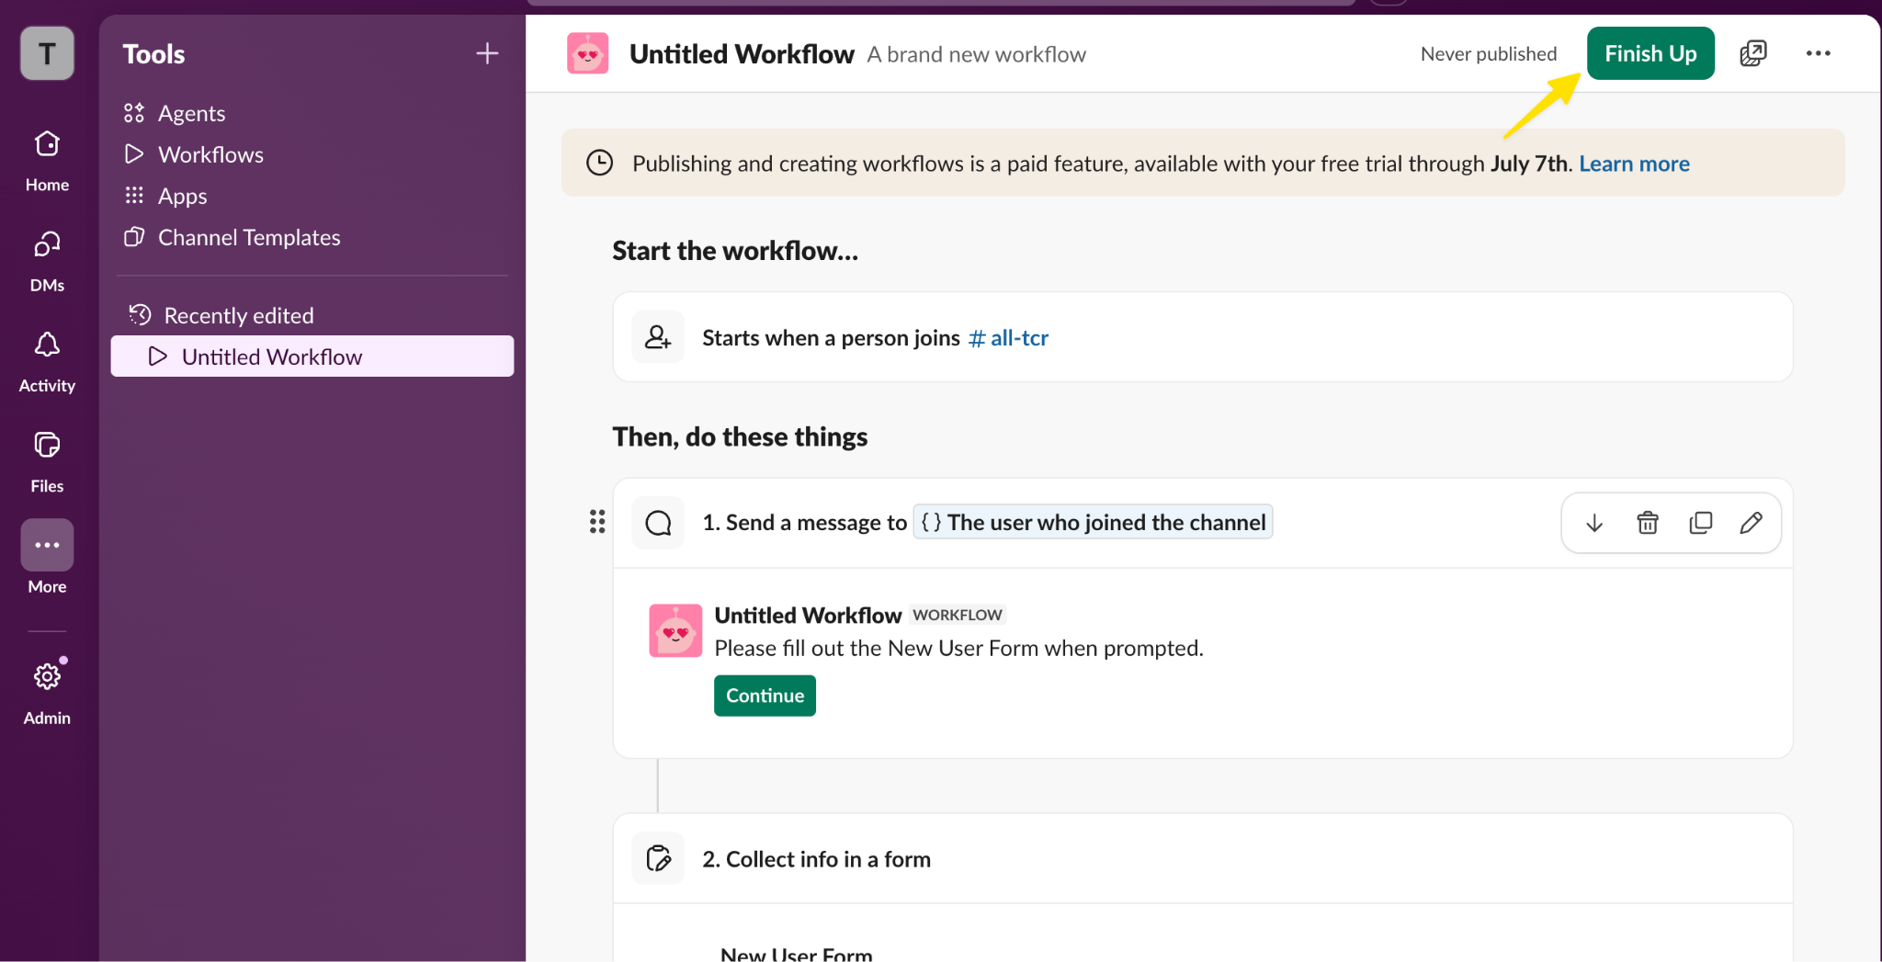
Task: Click the user who joined the channel variable
Action: tap(1093, 522)
